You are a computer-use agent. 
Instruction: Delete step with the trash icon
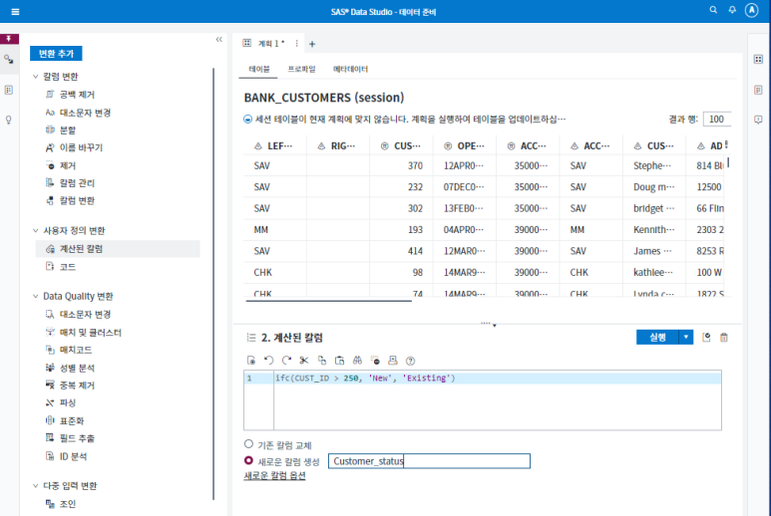pos(724,338)
